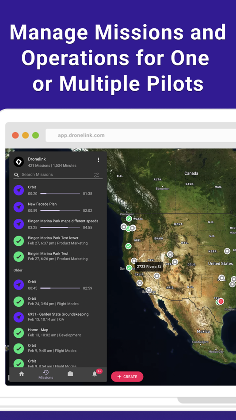Open the Orbit mission dated Feb 24
The height and width of the screenshot is (420, 236).
tap(58, 302)
